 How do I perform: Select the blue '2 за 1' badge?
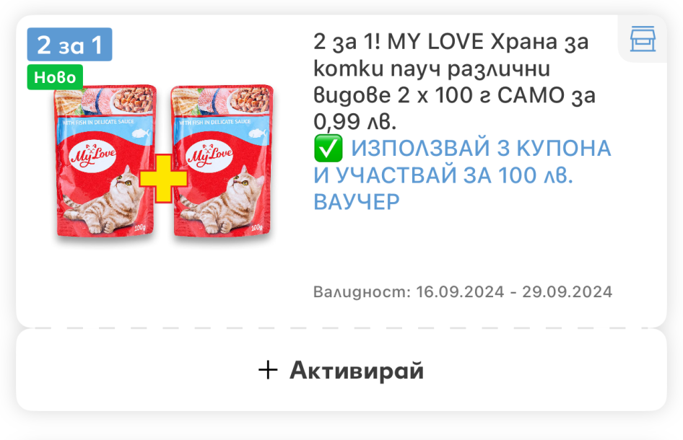pyautogui.click(x=70, y=45)
